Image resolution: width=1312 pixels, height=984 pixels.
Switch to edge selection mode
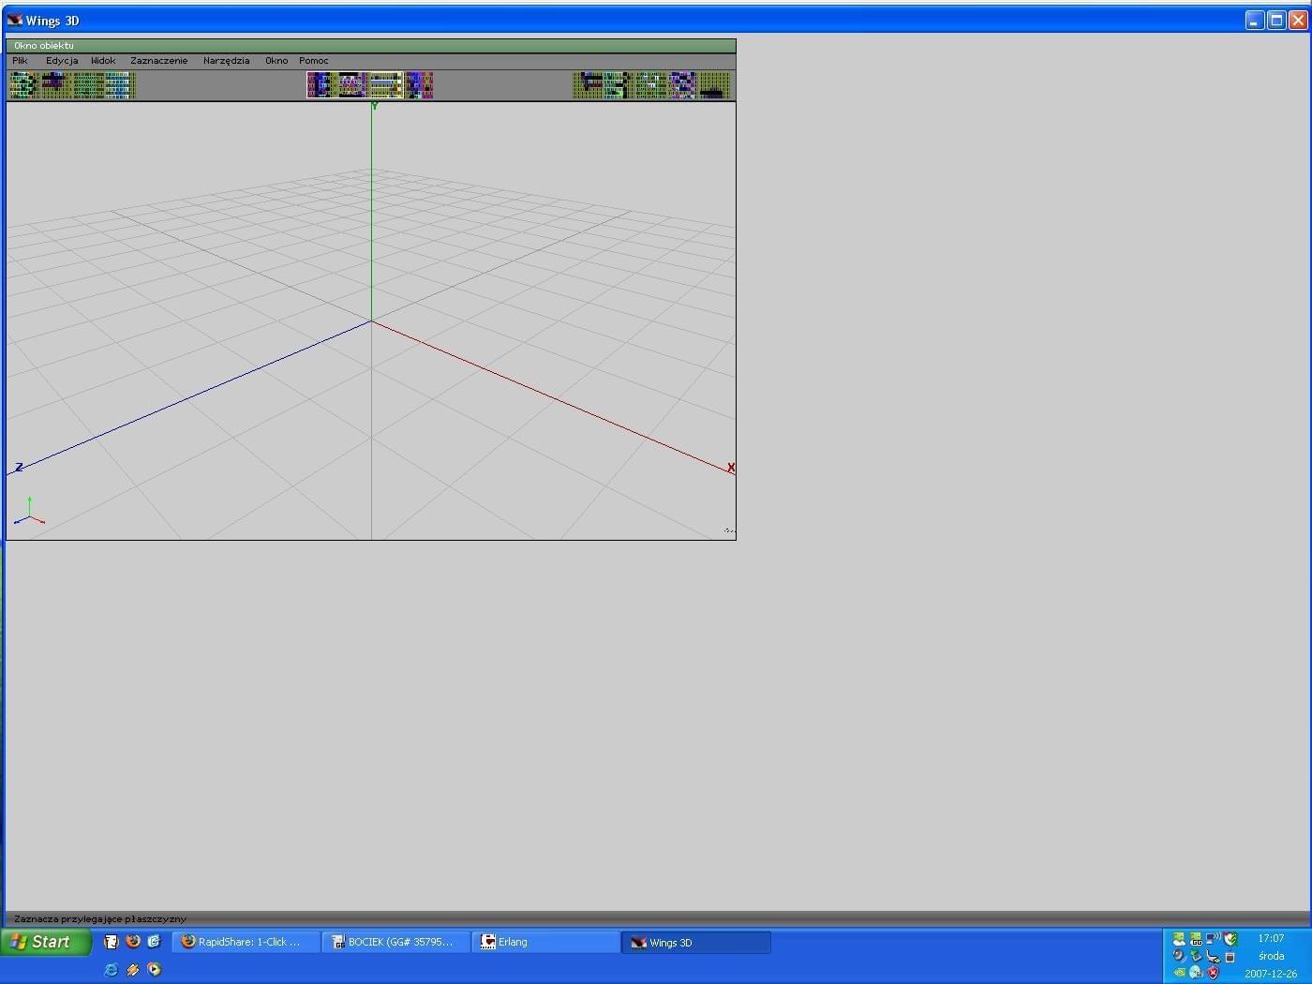click(352, 85)
